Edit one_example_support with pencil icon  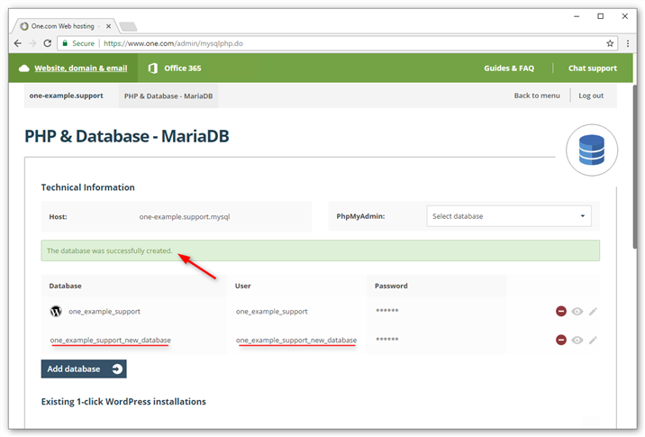[x=593, y=312]
